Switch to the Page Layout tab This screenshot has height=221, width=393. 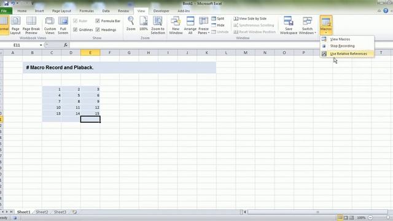[61, 11]
